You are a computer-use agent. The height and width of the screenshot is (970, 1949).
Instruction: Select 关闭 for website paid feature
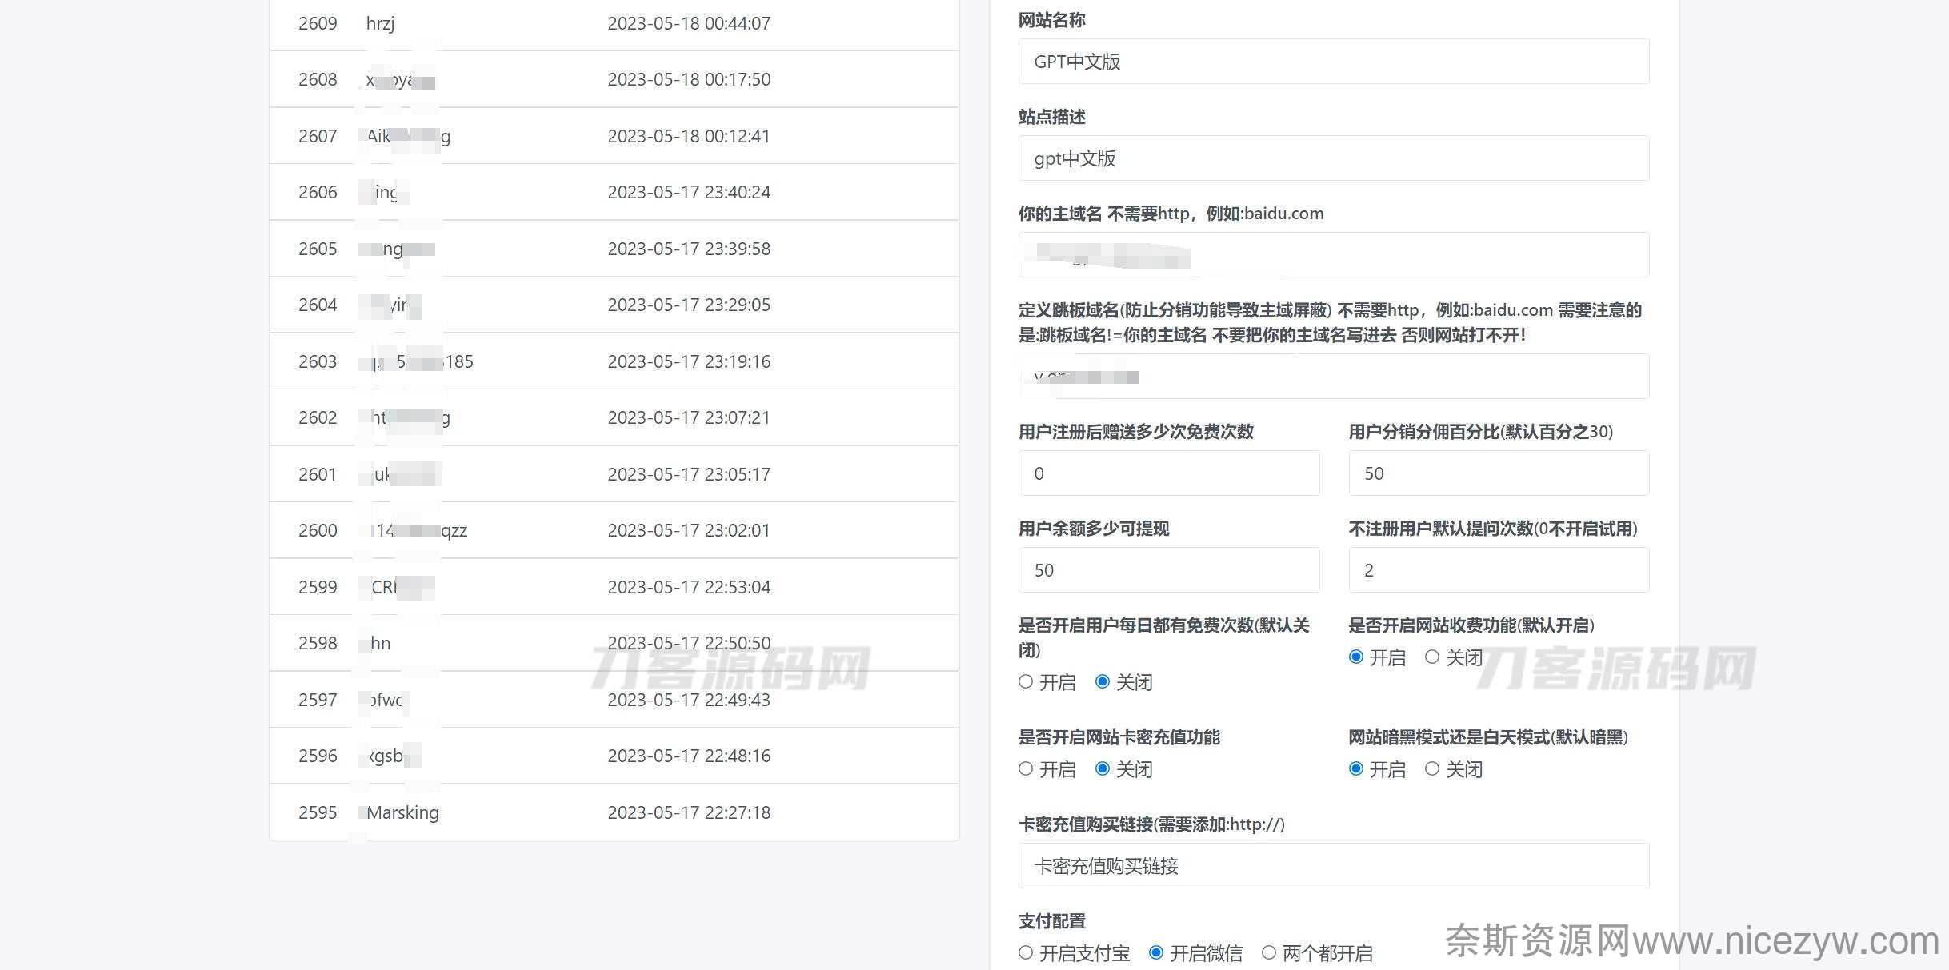[1432, 657]
